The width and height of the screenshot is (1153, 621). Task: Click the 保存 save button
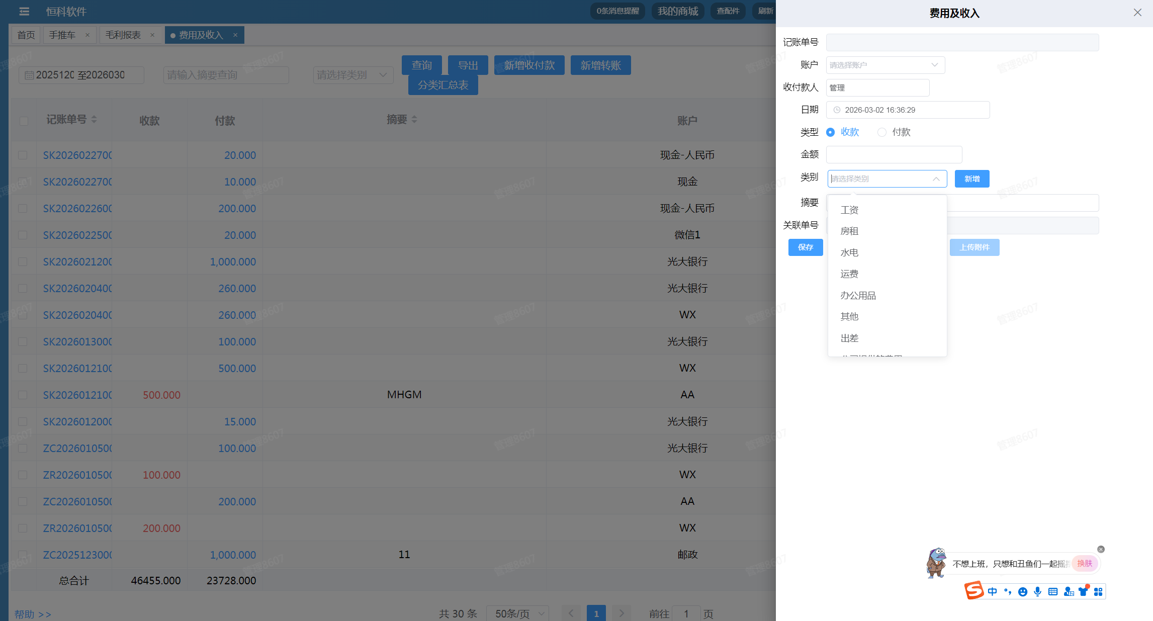[x=805, y=247]
